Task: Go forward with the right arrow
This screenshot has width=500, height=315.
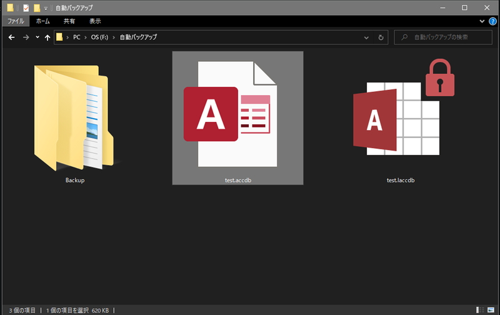Action: tap(26, 37)
